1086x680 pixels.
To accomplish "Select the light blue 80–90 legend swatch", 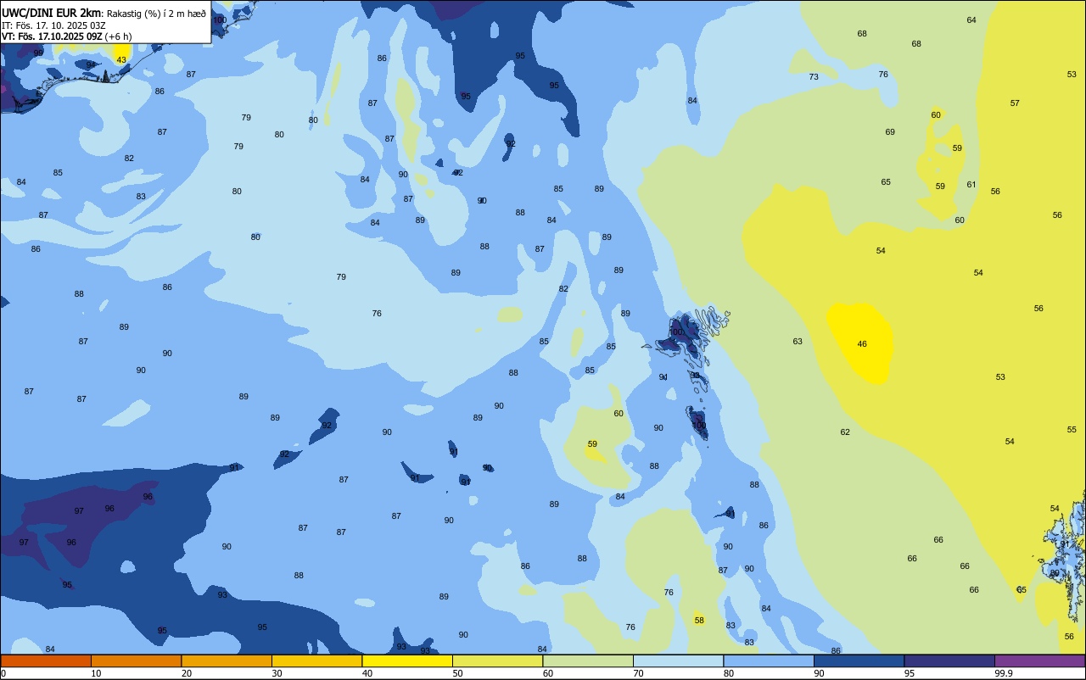I will [769, 660].
